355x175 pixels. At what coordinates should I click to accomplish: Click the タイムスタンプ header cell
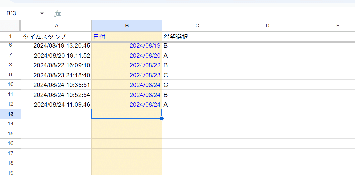57,37
